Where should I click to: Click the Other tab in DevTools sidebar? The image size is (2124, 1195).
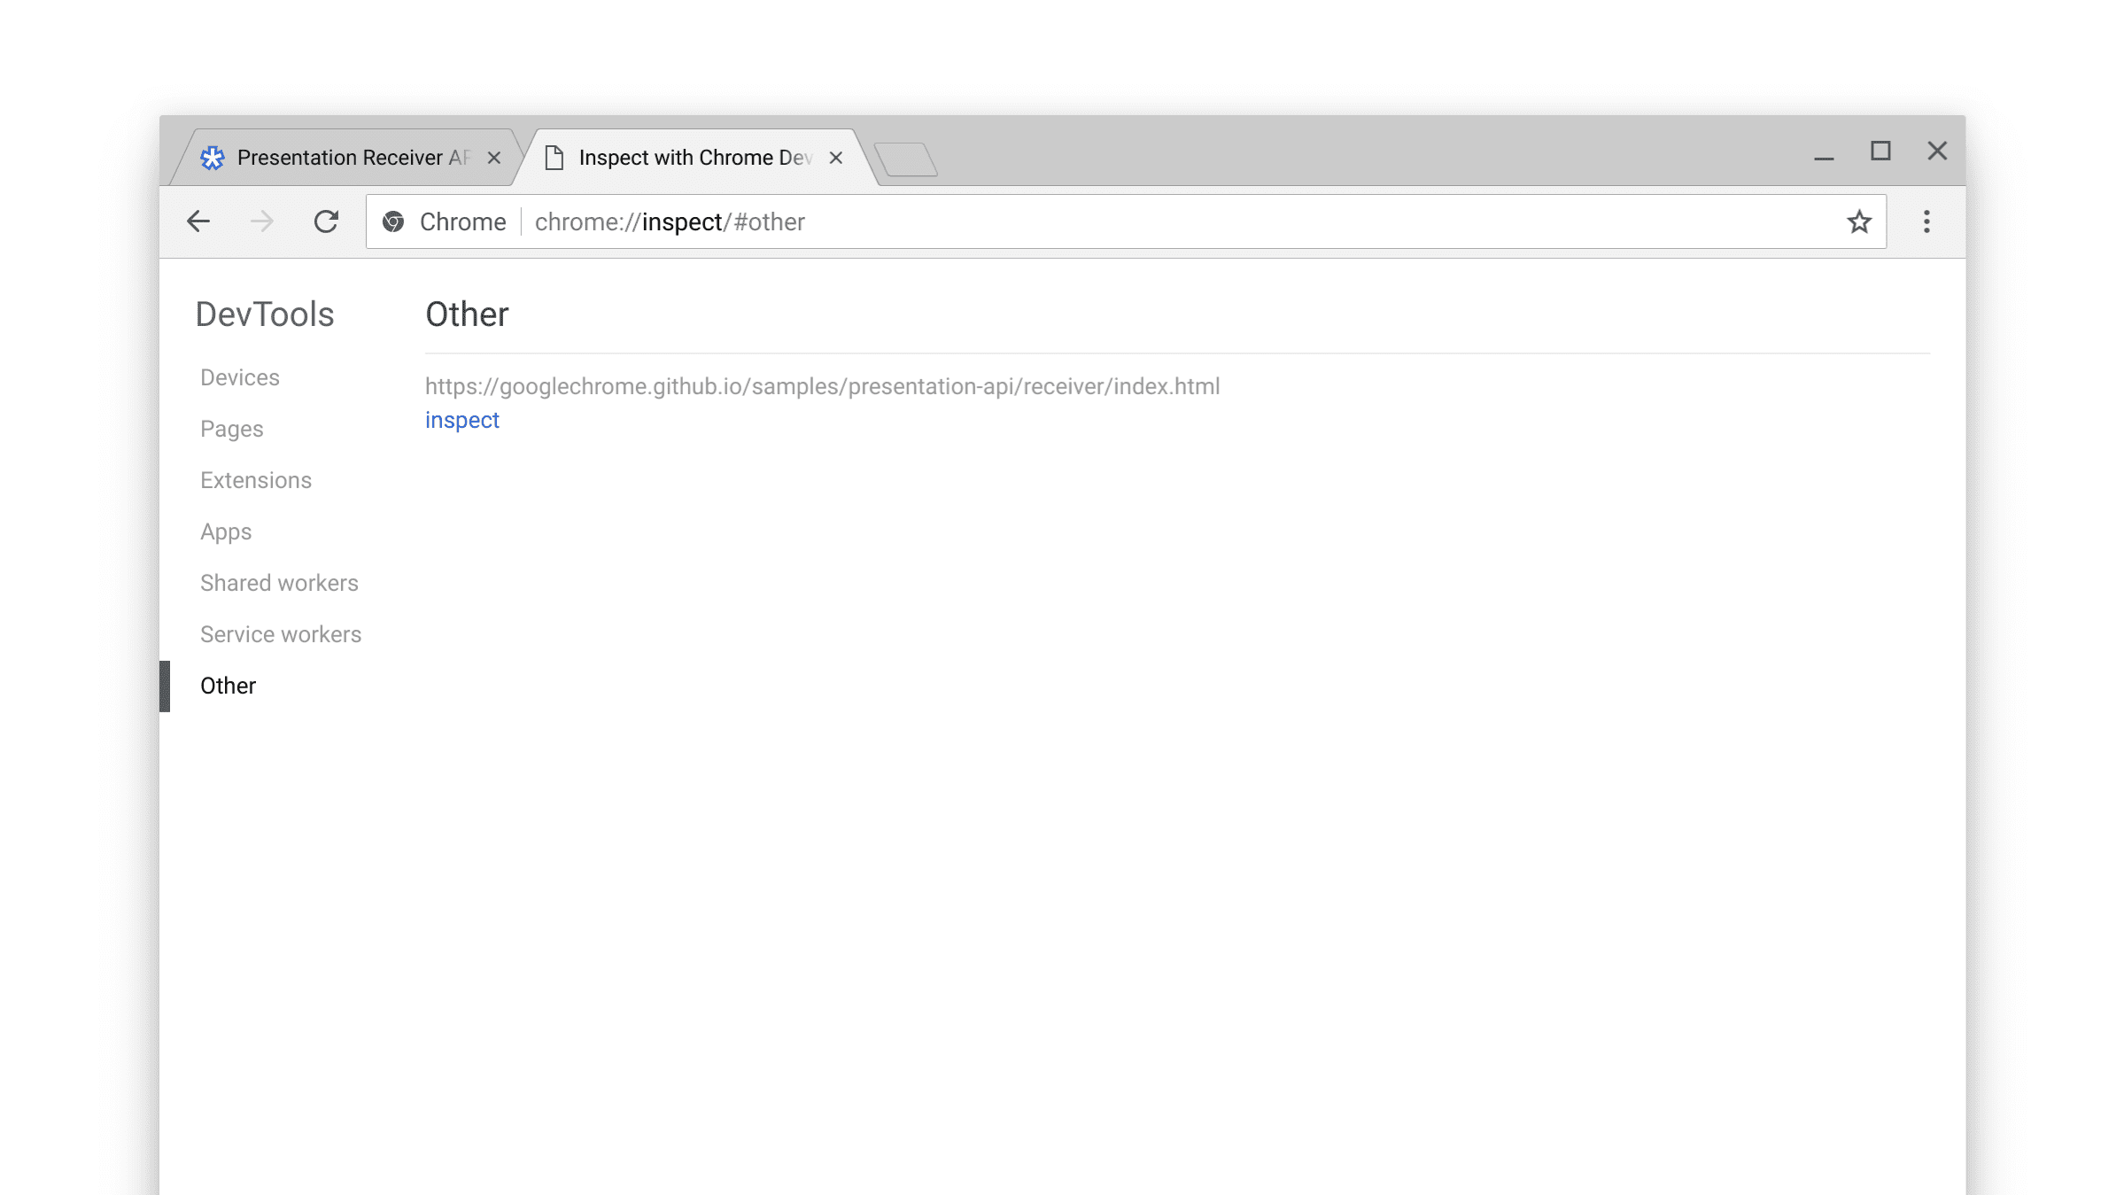[x=228, y=685]
